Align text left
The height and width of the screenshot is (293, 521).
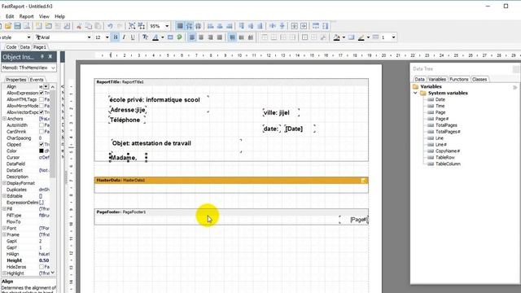tap(192, 37)
